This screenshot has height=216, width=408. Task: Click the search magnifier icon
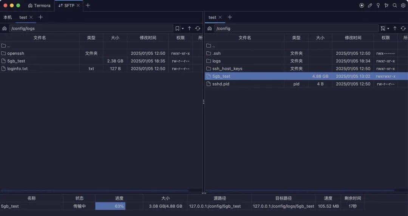click(x=395, y=5)
